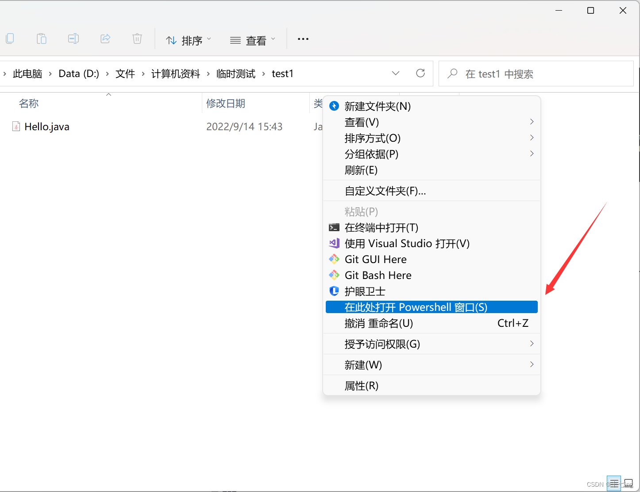640x492 pixels.
Task: Click 新建文件夹(N) in context menu
Action: (378, 106)
